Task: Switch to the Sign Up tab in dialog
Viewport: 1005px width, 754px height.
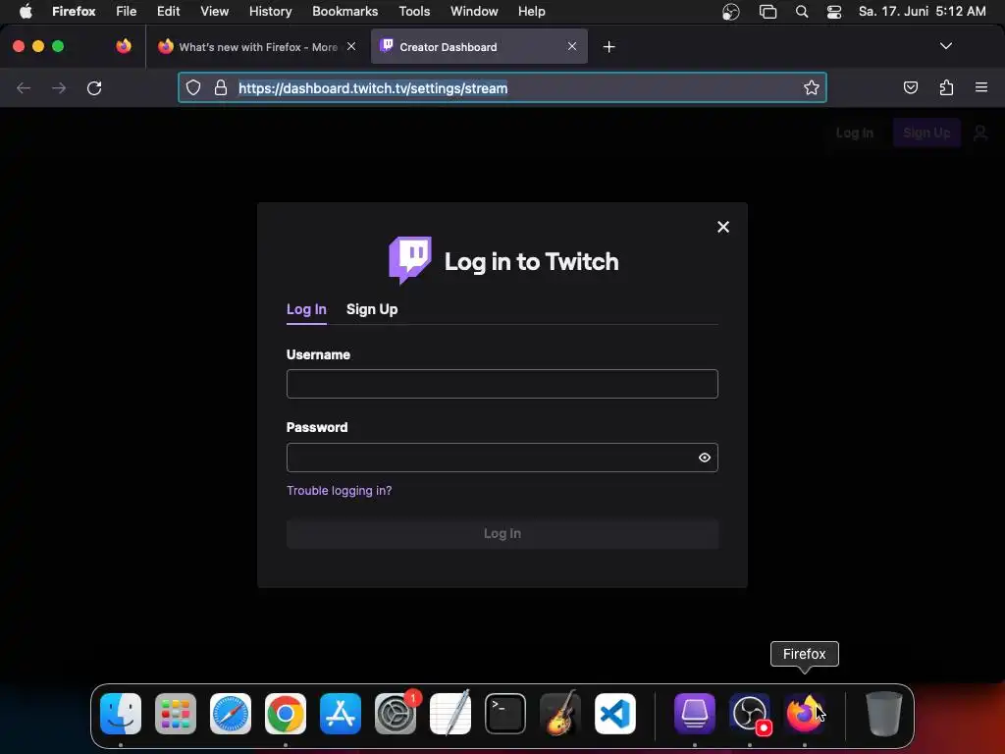Action: 372,309
